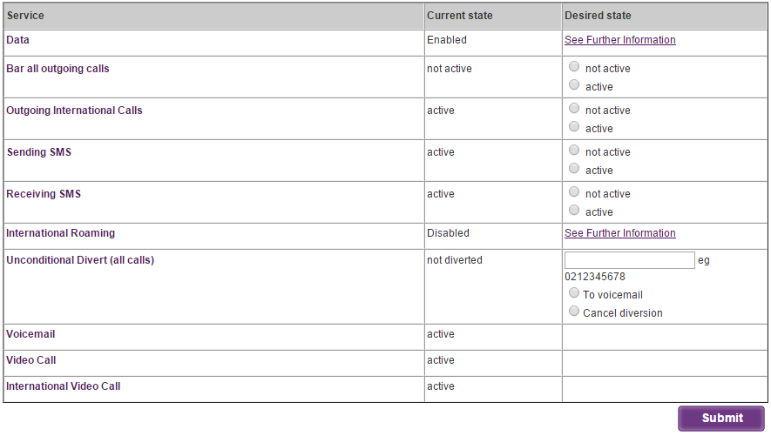Image resolution: width=771 pixels, height=436 pixels.
Task: Click the 'Current state' column header
Action: tap(460, 16)
